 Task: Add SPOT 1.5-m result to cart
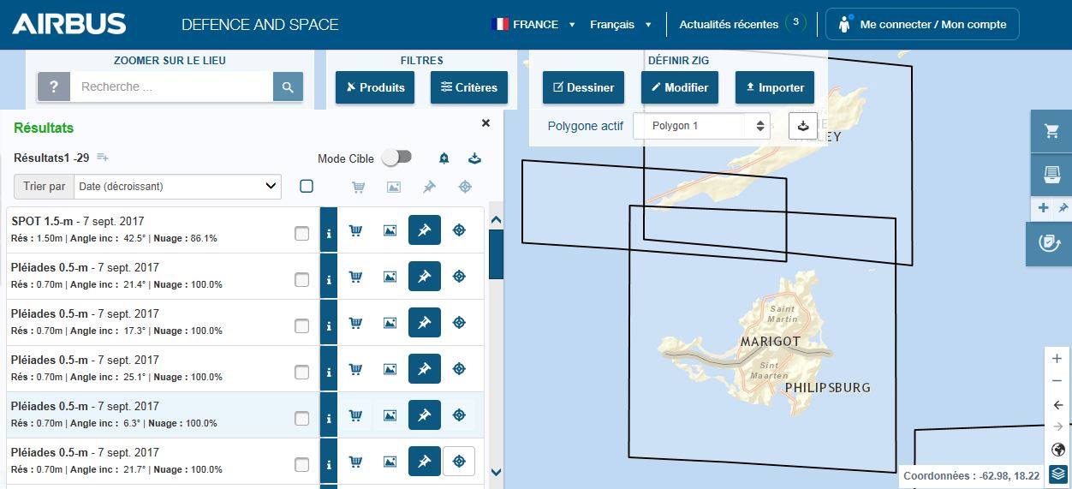point(355,230)
